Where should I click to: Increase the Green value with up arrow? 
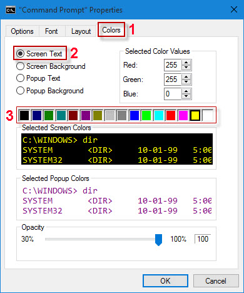click(186, 77)
